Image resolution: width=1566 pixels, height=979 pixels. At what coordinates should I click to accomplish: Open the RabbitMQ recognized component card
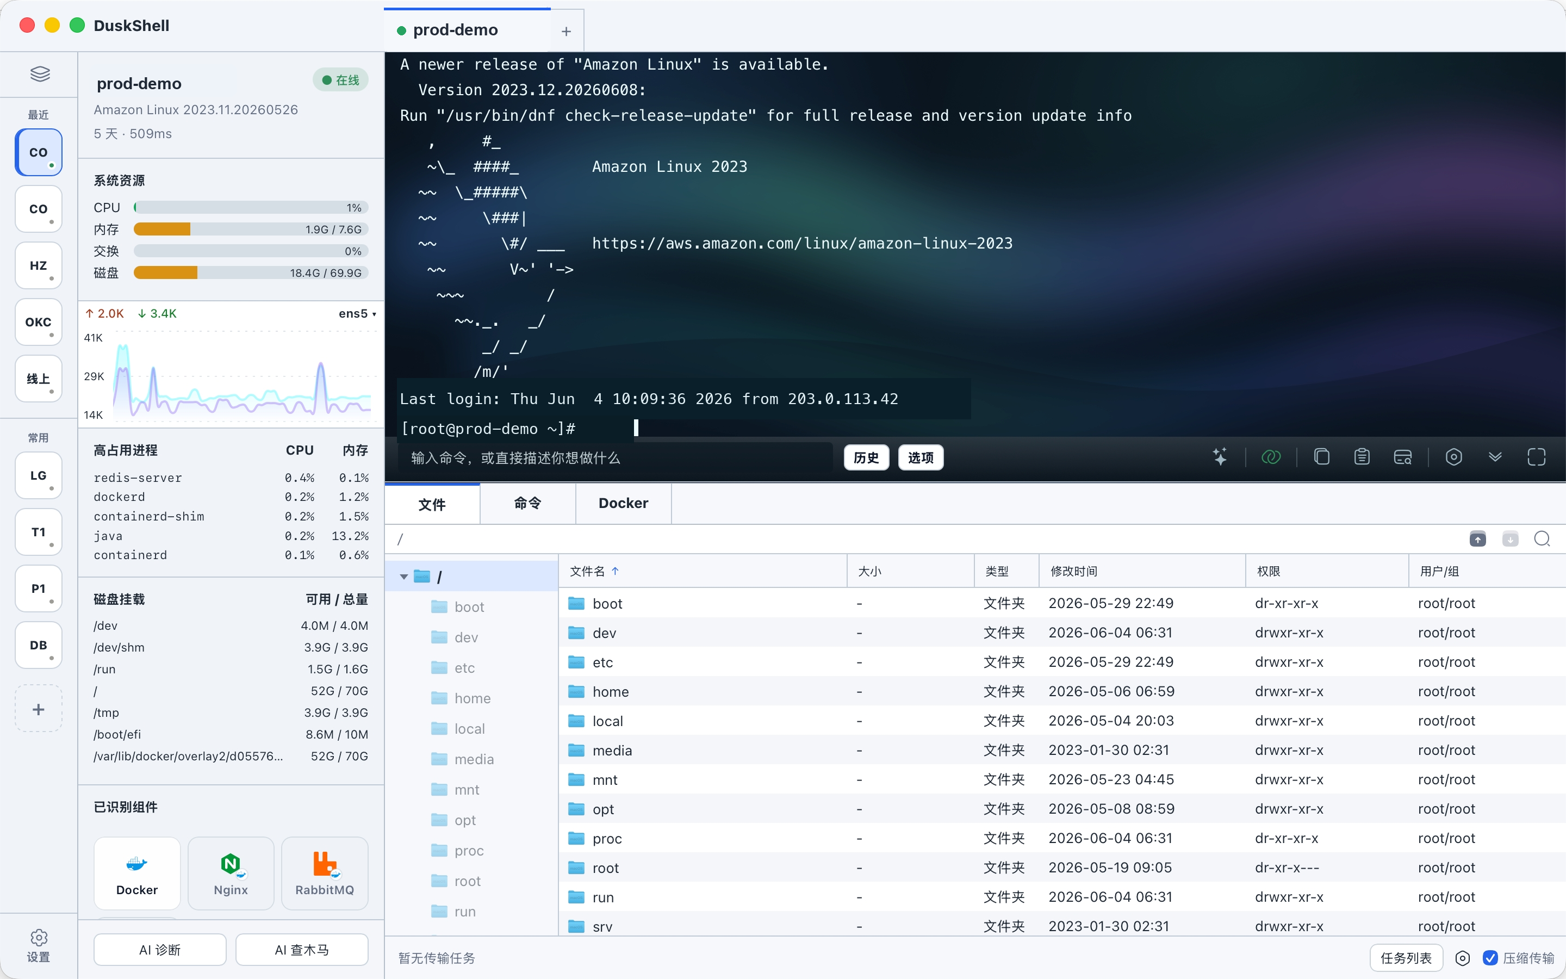pos(325,873)
